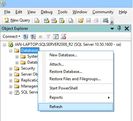Click the SQL Server Compact Query icon

tap(71, 20)
